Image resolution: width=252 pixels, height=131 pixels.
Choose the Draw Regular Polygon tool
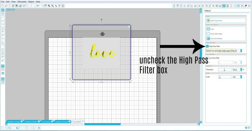(x=3, y=49)
